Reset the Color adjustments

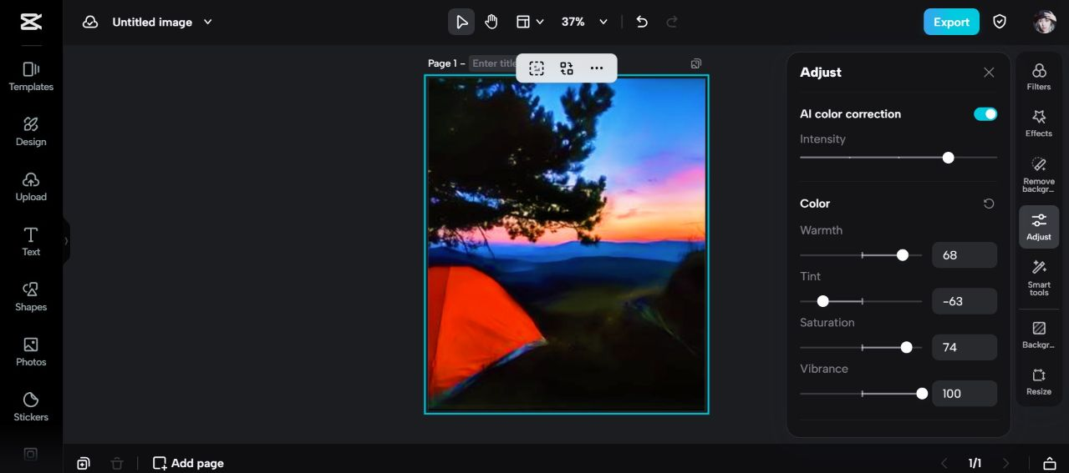989,204
